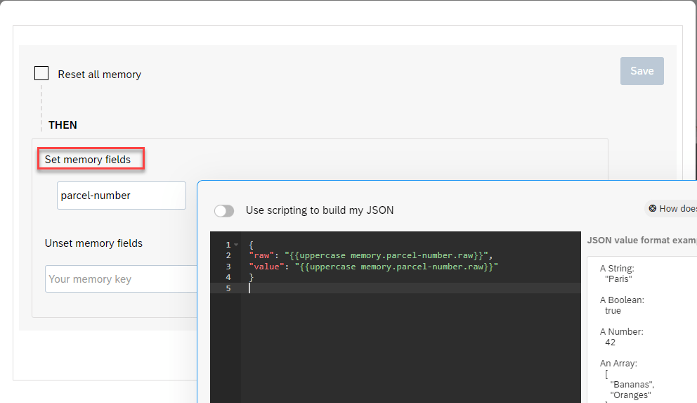
Task: Click the help icon beside 'How does'
Action: (653, 209)
